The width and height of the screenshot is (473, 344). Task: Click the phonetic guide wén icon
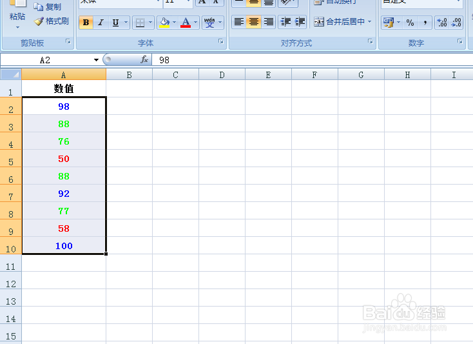click(209, 23)
